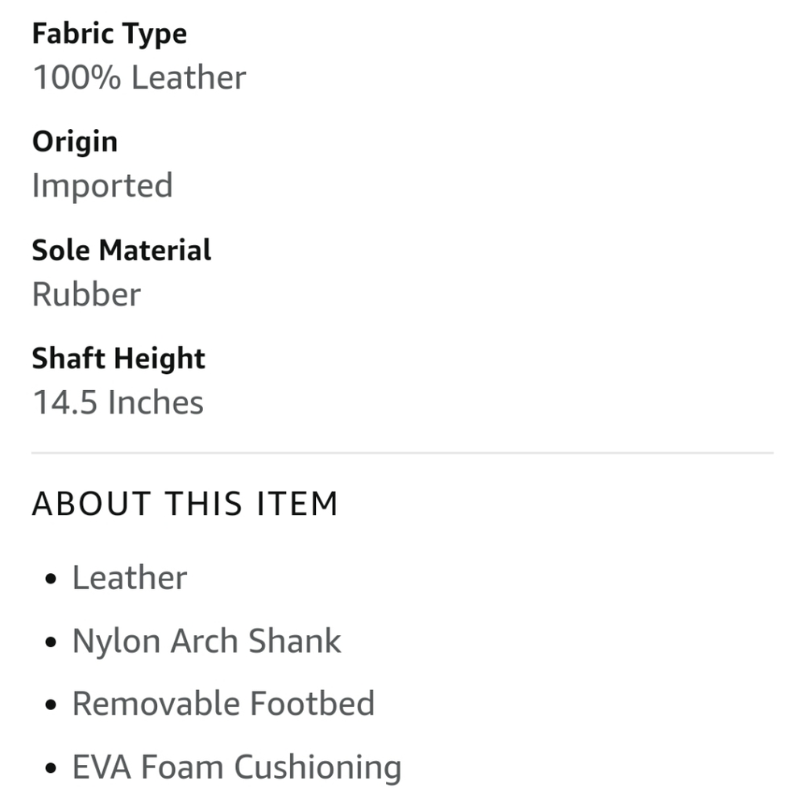
Task: Select the Rubber value text
Action: coord(86,294)
